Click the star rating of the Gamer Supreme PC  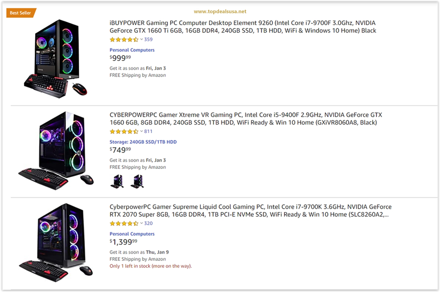click(124, 223)
